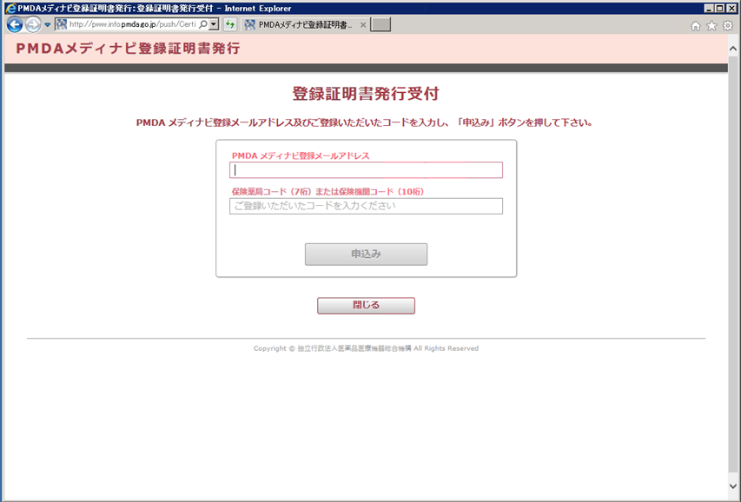Click the Home icon
The height and width of the screenshot is (502, 741).
pyautogui.click(x=696, y=26)
